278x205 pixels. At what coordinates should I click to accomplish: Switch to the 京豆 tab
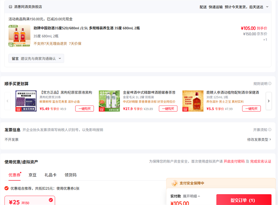(x=32, y=175)
